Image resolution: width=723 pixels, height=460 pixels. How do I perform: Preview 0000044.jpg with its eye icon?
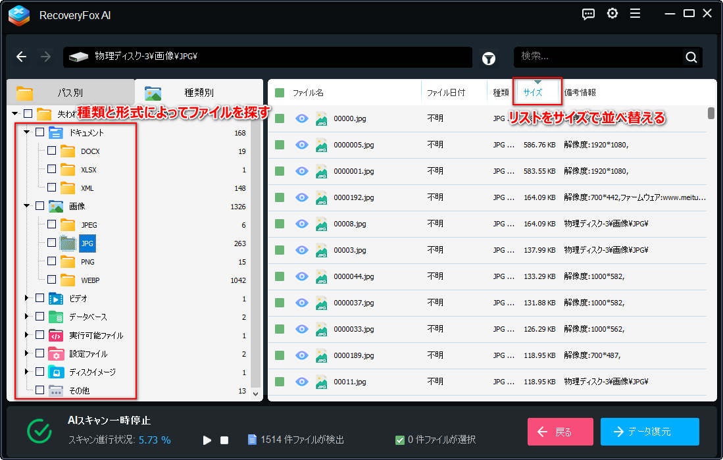301,276
